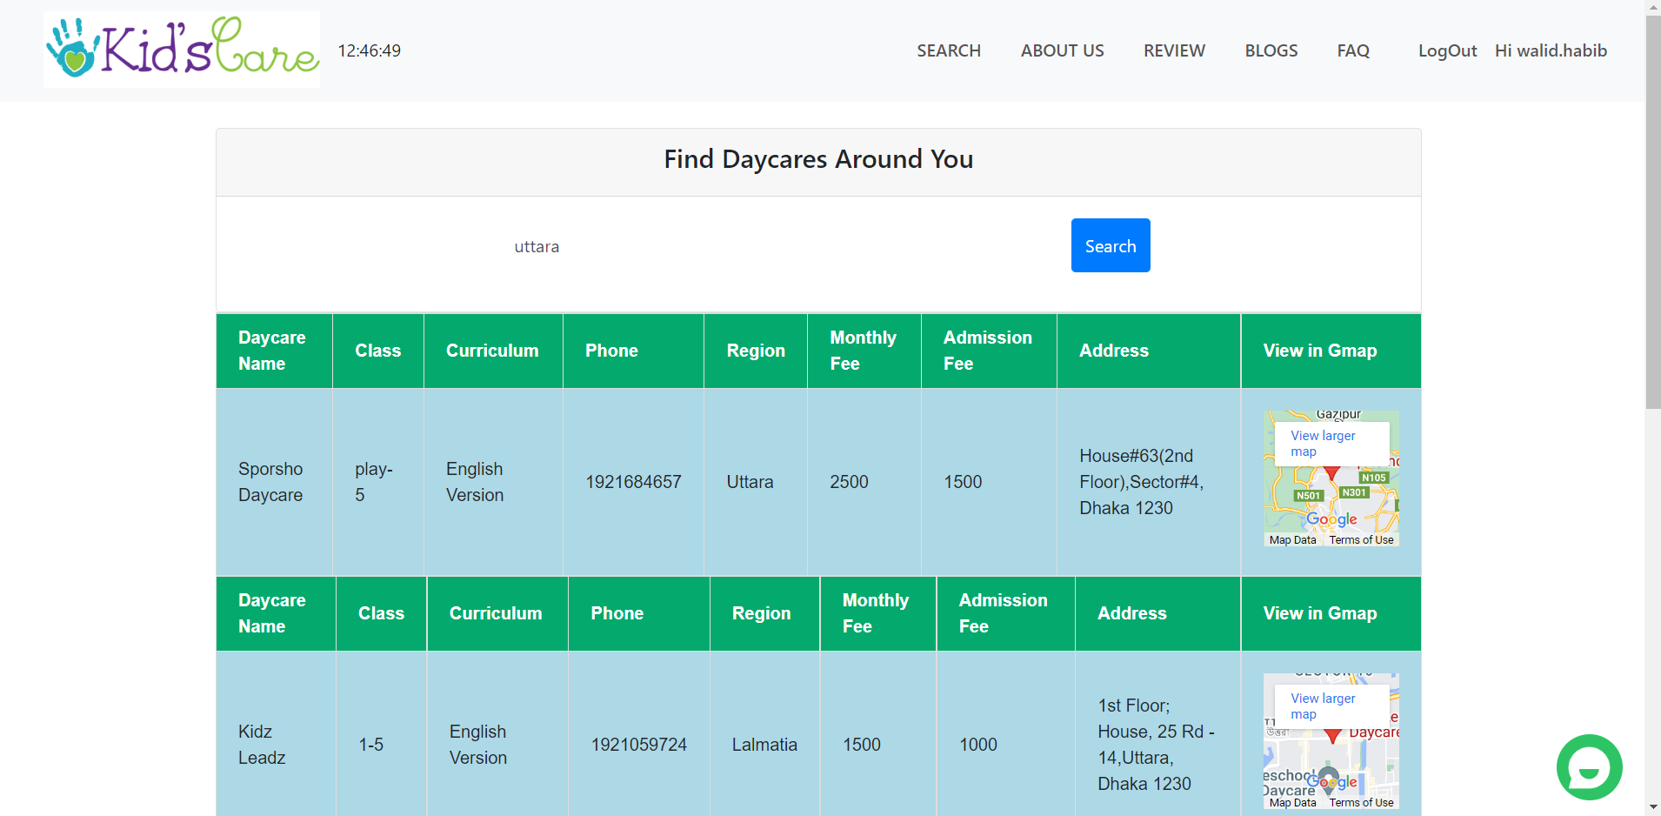Click the red map pin for Sporsho Daycare
1661x816 pixels.
tap(1331, 473)
